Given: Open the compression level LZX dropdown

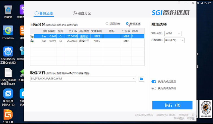Looking at the screenshot, I should point(174,40).
